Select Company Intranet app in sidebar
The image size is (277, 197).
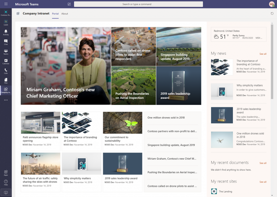[x=6, y=90]
